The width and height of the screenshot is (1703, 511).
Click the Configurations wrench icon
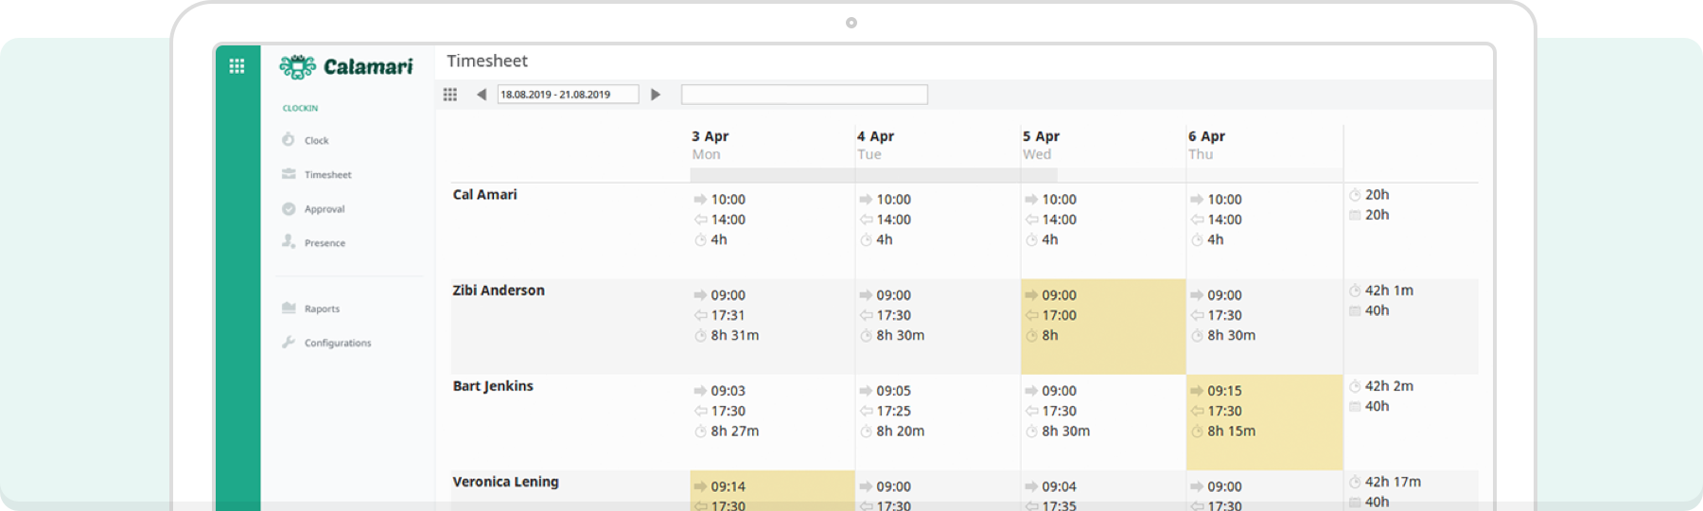coord(288,343)
